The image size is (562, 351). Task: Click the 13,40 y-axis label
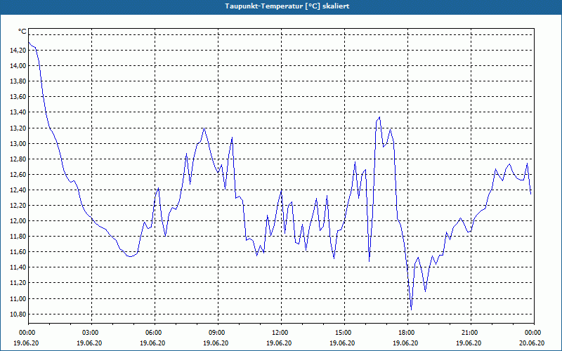coord(18,112)
